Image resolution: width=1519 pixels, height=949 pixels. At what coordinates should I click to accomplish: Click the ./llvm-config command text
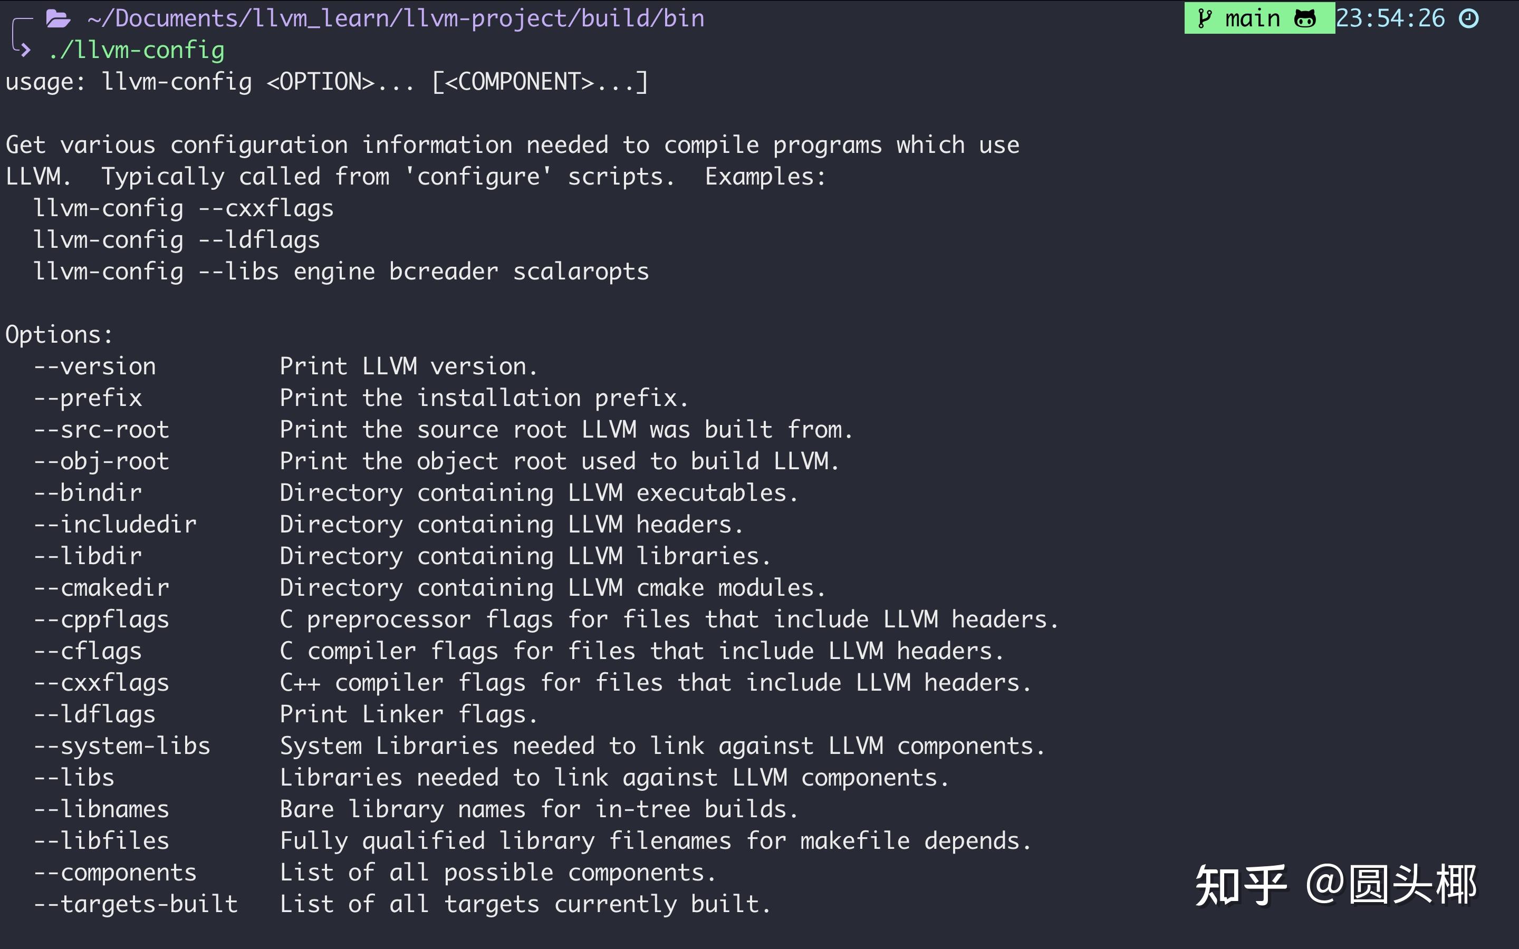tap(136, 50)
